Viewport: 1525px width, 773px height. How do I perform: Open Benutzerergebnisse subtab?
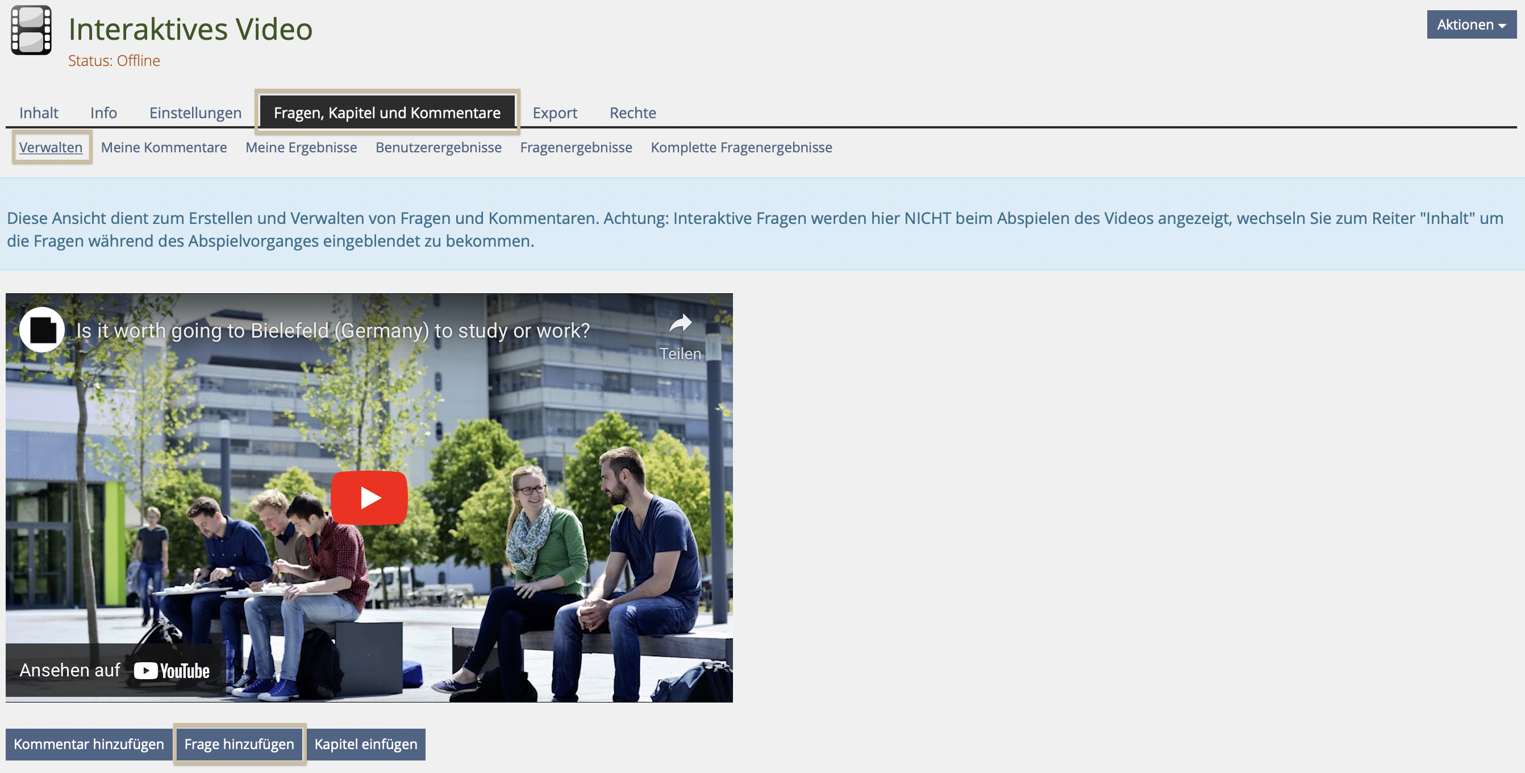(x=439, y=147)
